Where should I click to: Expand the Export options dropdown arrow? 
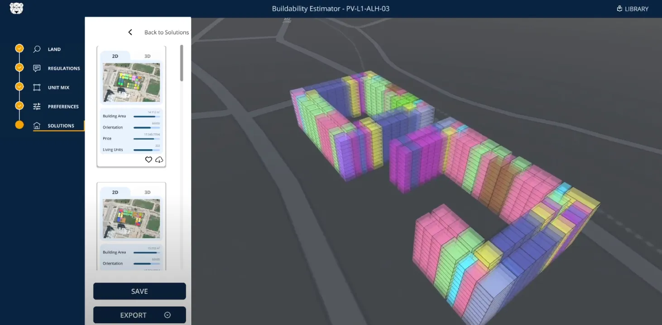[167, 315]
